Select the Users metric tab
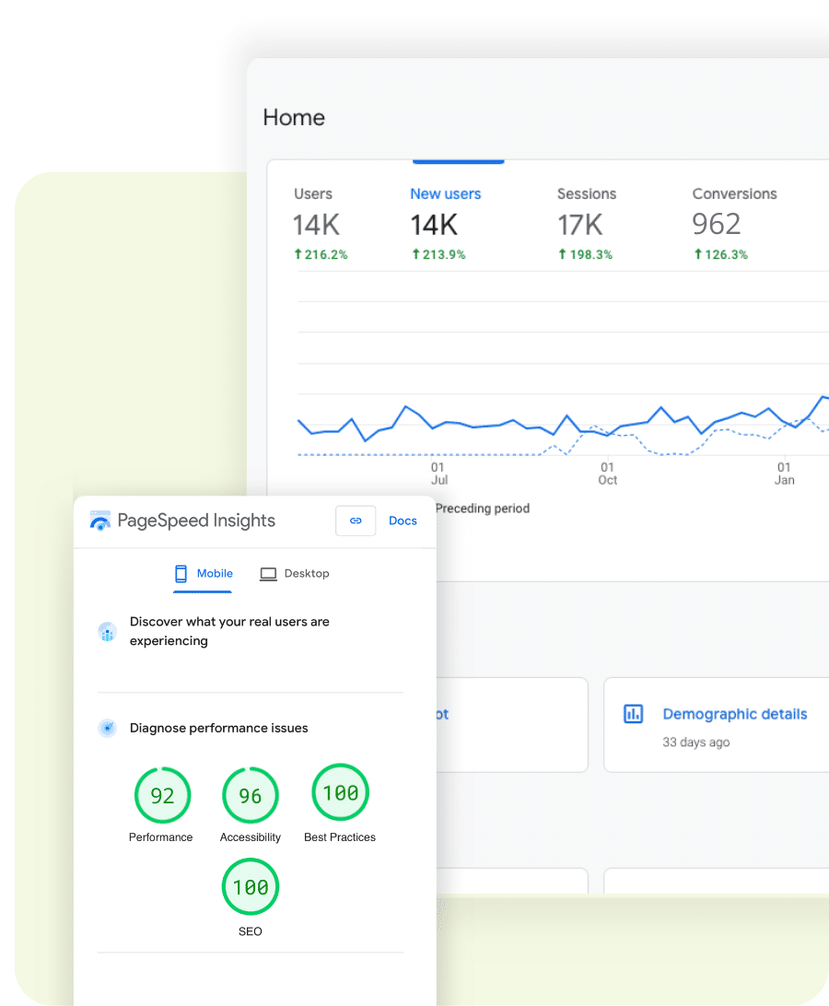Screen dimensions: 829x1006 (x=321, y=224)
